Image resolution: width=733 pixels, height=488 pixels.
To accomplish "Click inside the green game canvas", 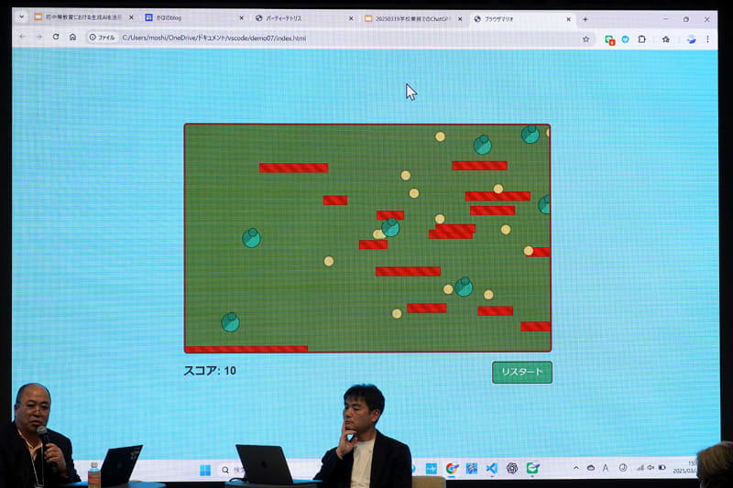I will coord(367,238).
